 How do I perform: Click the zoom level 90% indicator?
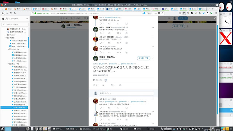(149, 13)
